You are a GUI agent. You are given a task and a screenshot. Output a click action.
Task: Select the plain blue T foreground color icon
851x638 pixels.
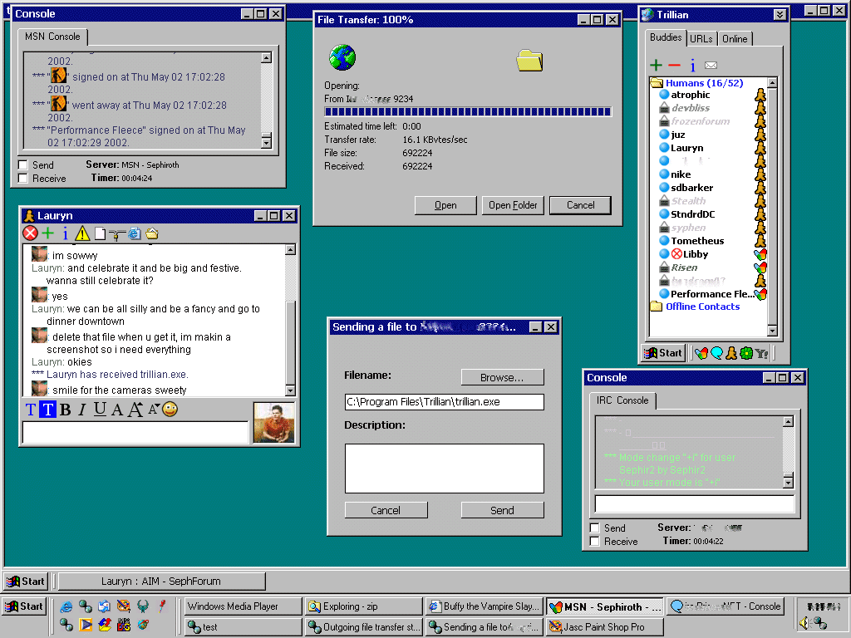coord(31,409)
